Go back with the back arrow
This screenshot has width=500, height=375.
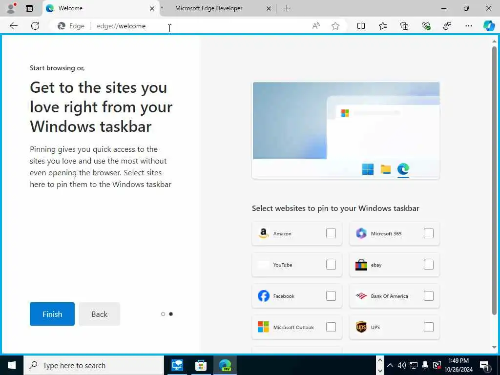13,26
